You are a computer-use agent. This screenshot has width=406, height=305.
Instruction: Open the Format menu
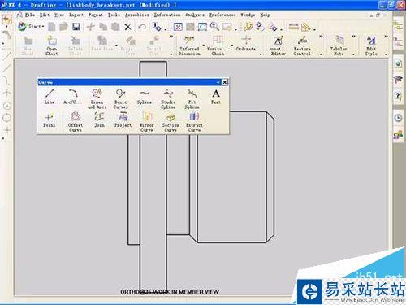(x=96, y=15)
